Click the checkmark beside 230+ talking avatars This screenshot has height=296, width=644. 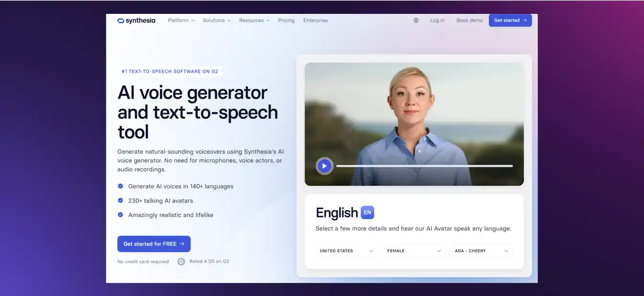click(120, 201)
